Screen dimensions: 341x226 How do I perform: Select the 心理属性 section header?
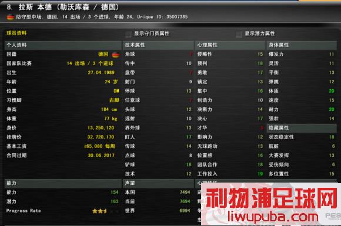pyautogui.click(x=230, y=45)
